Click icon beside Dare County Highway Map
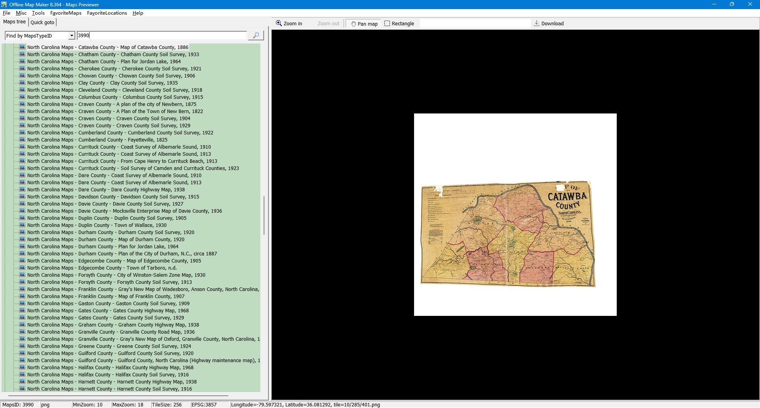 pos(22,190)
